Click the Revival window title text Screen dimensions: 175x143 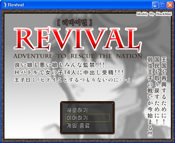[x=16, y=5]
